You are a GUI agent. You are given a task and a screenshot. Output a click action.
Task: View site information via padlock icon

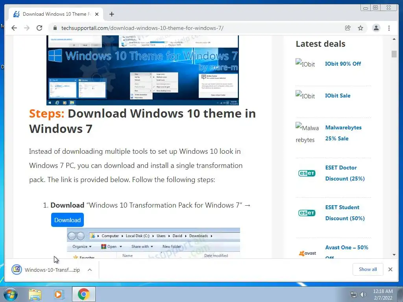tap(55, 28)
